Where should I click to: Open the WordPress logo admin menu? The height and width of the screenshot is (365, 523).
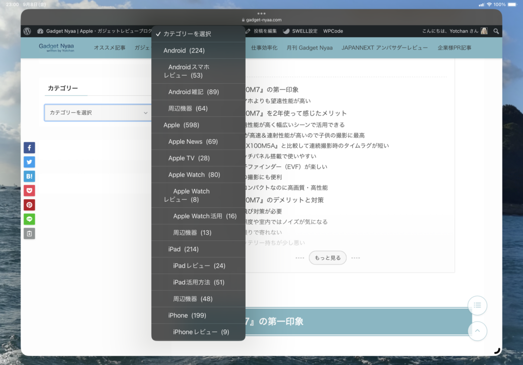(x=28, y=31)
